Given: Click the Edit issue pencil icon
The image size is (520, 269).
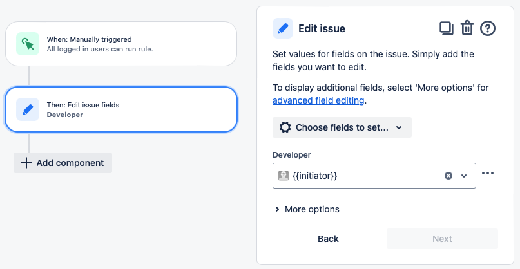Looking at the screenshot, I should [283, 28].
